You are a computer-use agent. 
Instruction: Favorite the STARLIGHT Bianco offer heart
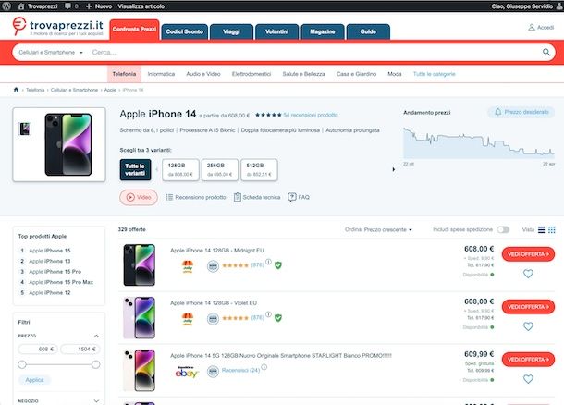[x=528, y=379]
